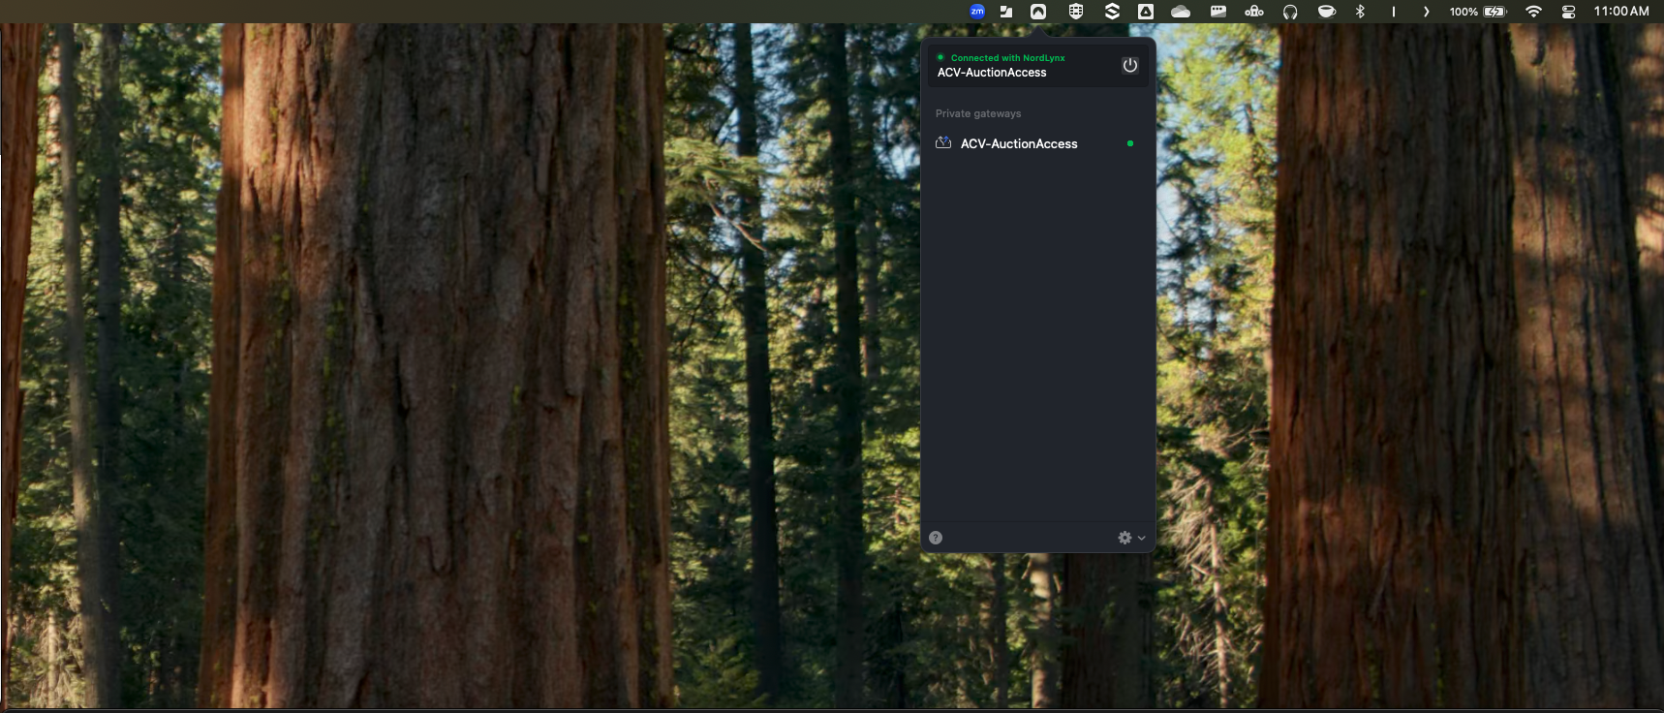Open the Wi-Fi menu
This screenshot has height=713, width=1664.
(x=1533, y=12)
